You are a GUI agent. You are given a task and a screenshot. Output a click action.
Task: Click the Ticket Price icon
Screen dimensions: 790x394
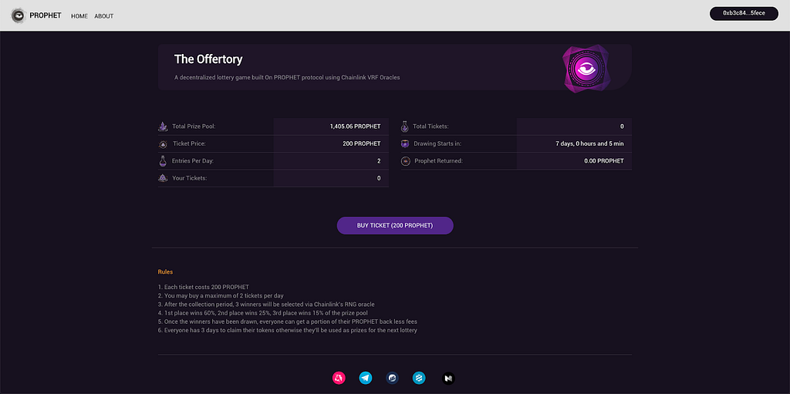(163, 144)
